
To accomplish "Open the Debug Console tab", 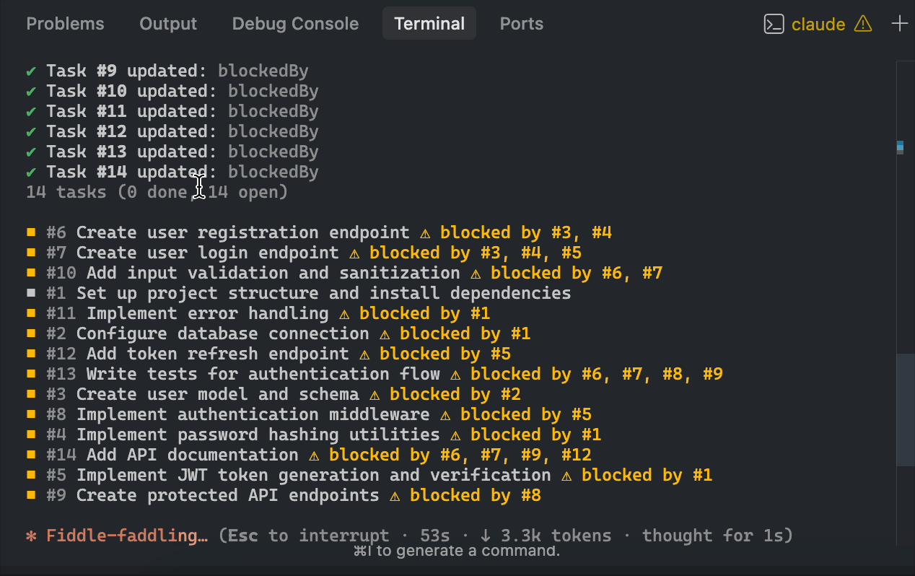I will tap(295, 24).
